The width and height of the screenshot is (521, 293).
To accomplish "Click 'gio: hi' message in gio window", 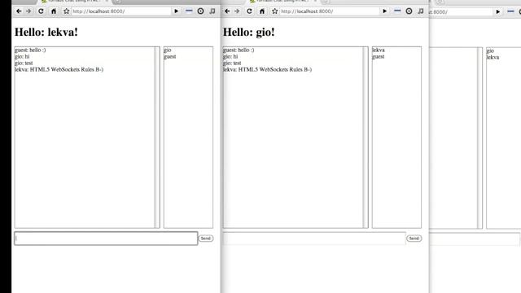I will pos(230,57).
